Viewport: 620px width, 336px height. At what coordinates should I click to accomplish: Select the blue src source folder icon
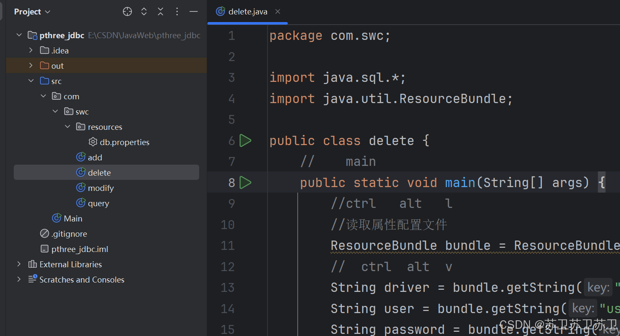[x=44, y=81]
